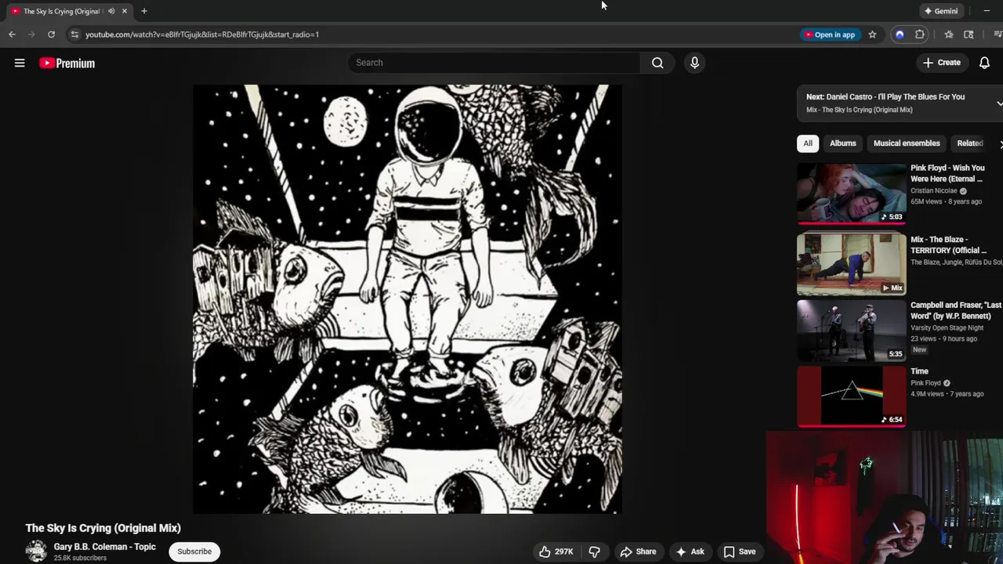Save the video to a playlist
This screenshot has height=564, width=1003.
(740, 551)
